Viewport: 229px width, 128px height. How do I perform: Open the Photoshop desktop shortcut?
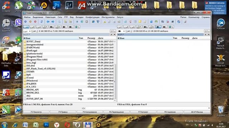point(57,6)
